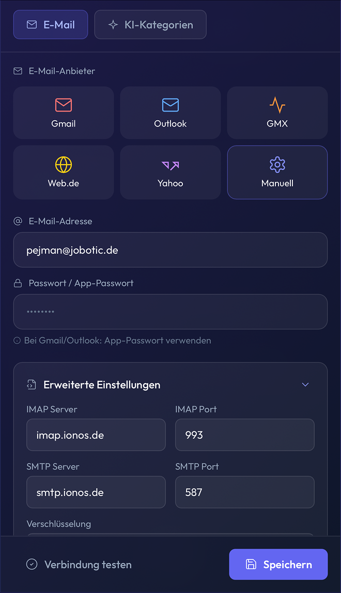This screenshot has height=593, width=341.
Task: Click the SMTP Port field showing 587
Action: coord(245,492)
